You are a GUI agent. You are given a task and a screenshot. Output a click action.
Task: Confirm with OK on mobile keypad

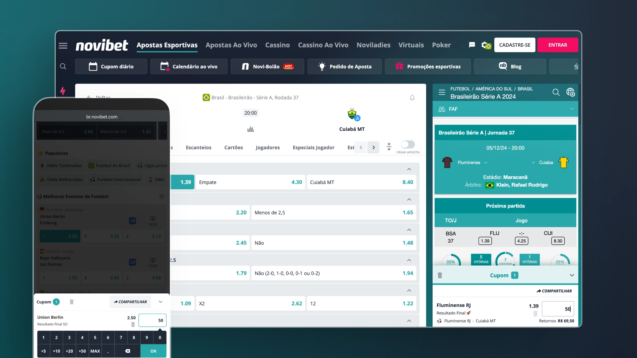coord(153,351)
